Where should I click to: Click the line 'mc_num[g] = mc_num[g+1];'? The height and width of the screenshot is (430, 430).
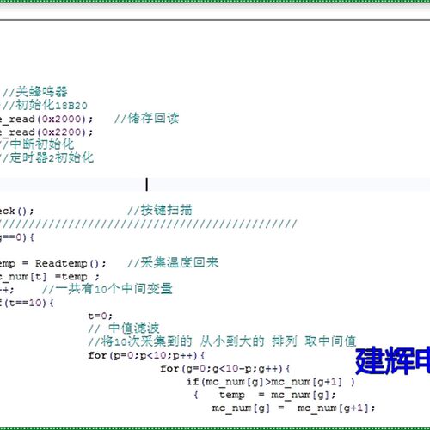pos(293,408)
